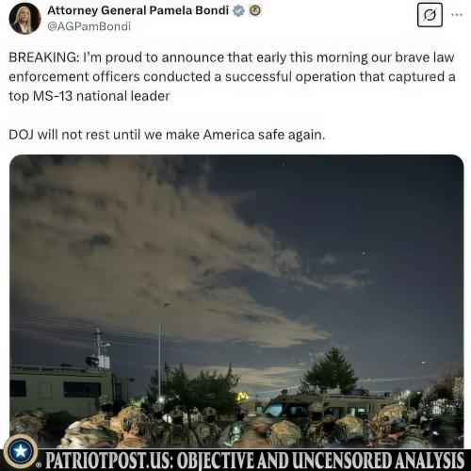
Task: Click the word BREAKING in the tweet
Action: point(43,57)
